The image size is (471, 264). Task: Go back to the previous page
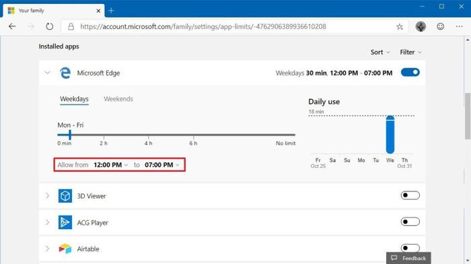tap(12, 26)
